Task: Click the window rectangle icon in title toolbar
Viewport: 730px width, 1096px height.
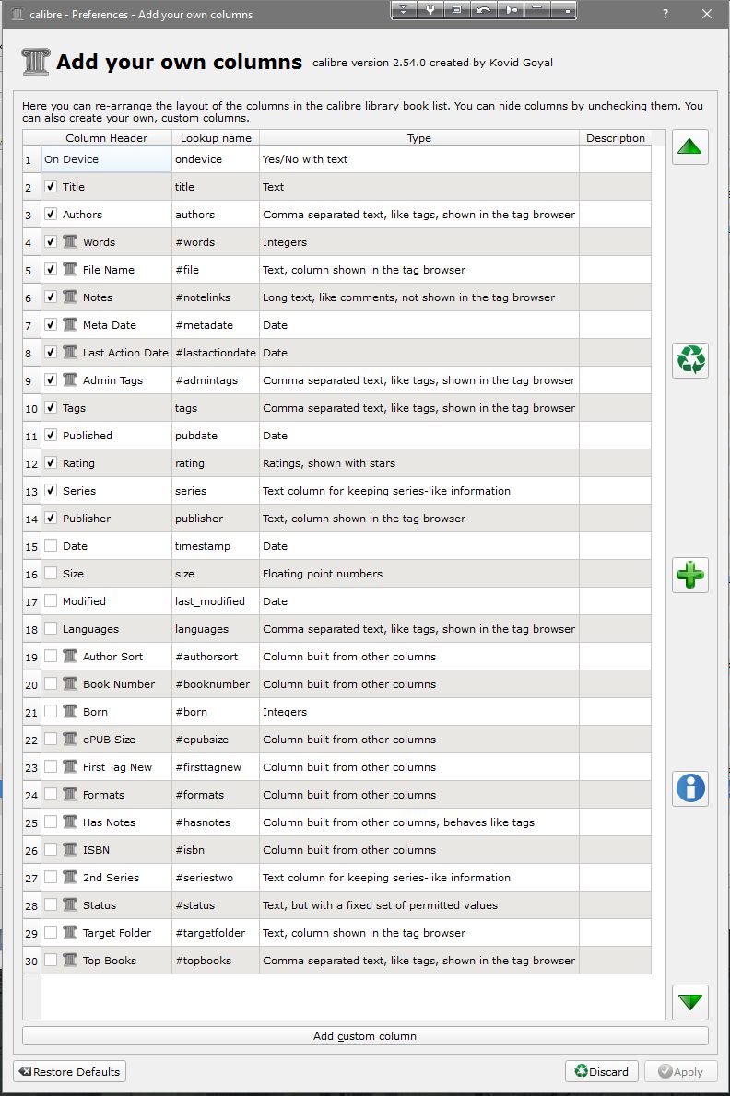Action: pos(456,10)
